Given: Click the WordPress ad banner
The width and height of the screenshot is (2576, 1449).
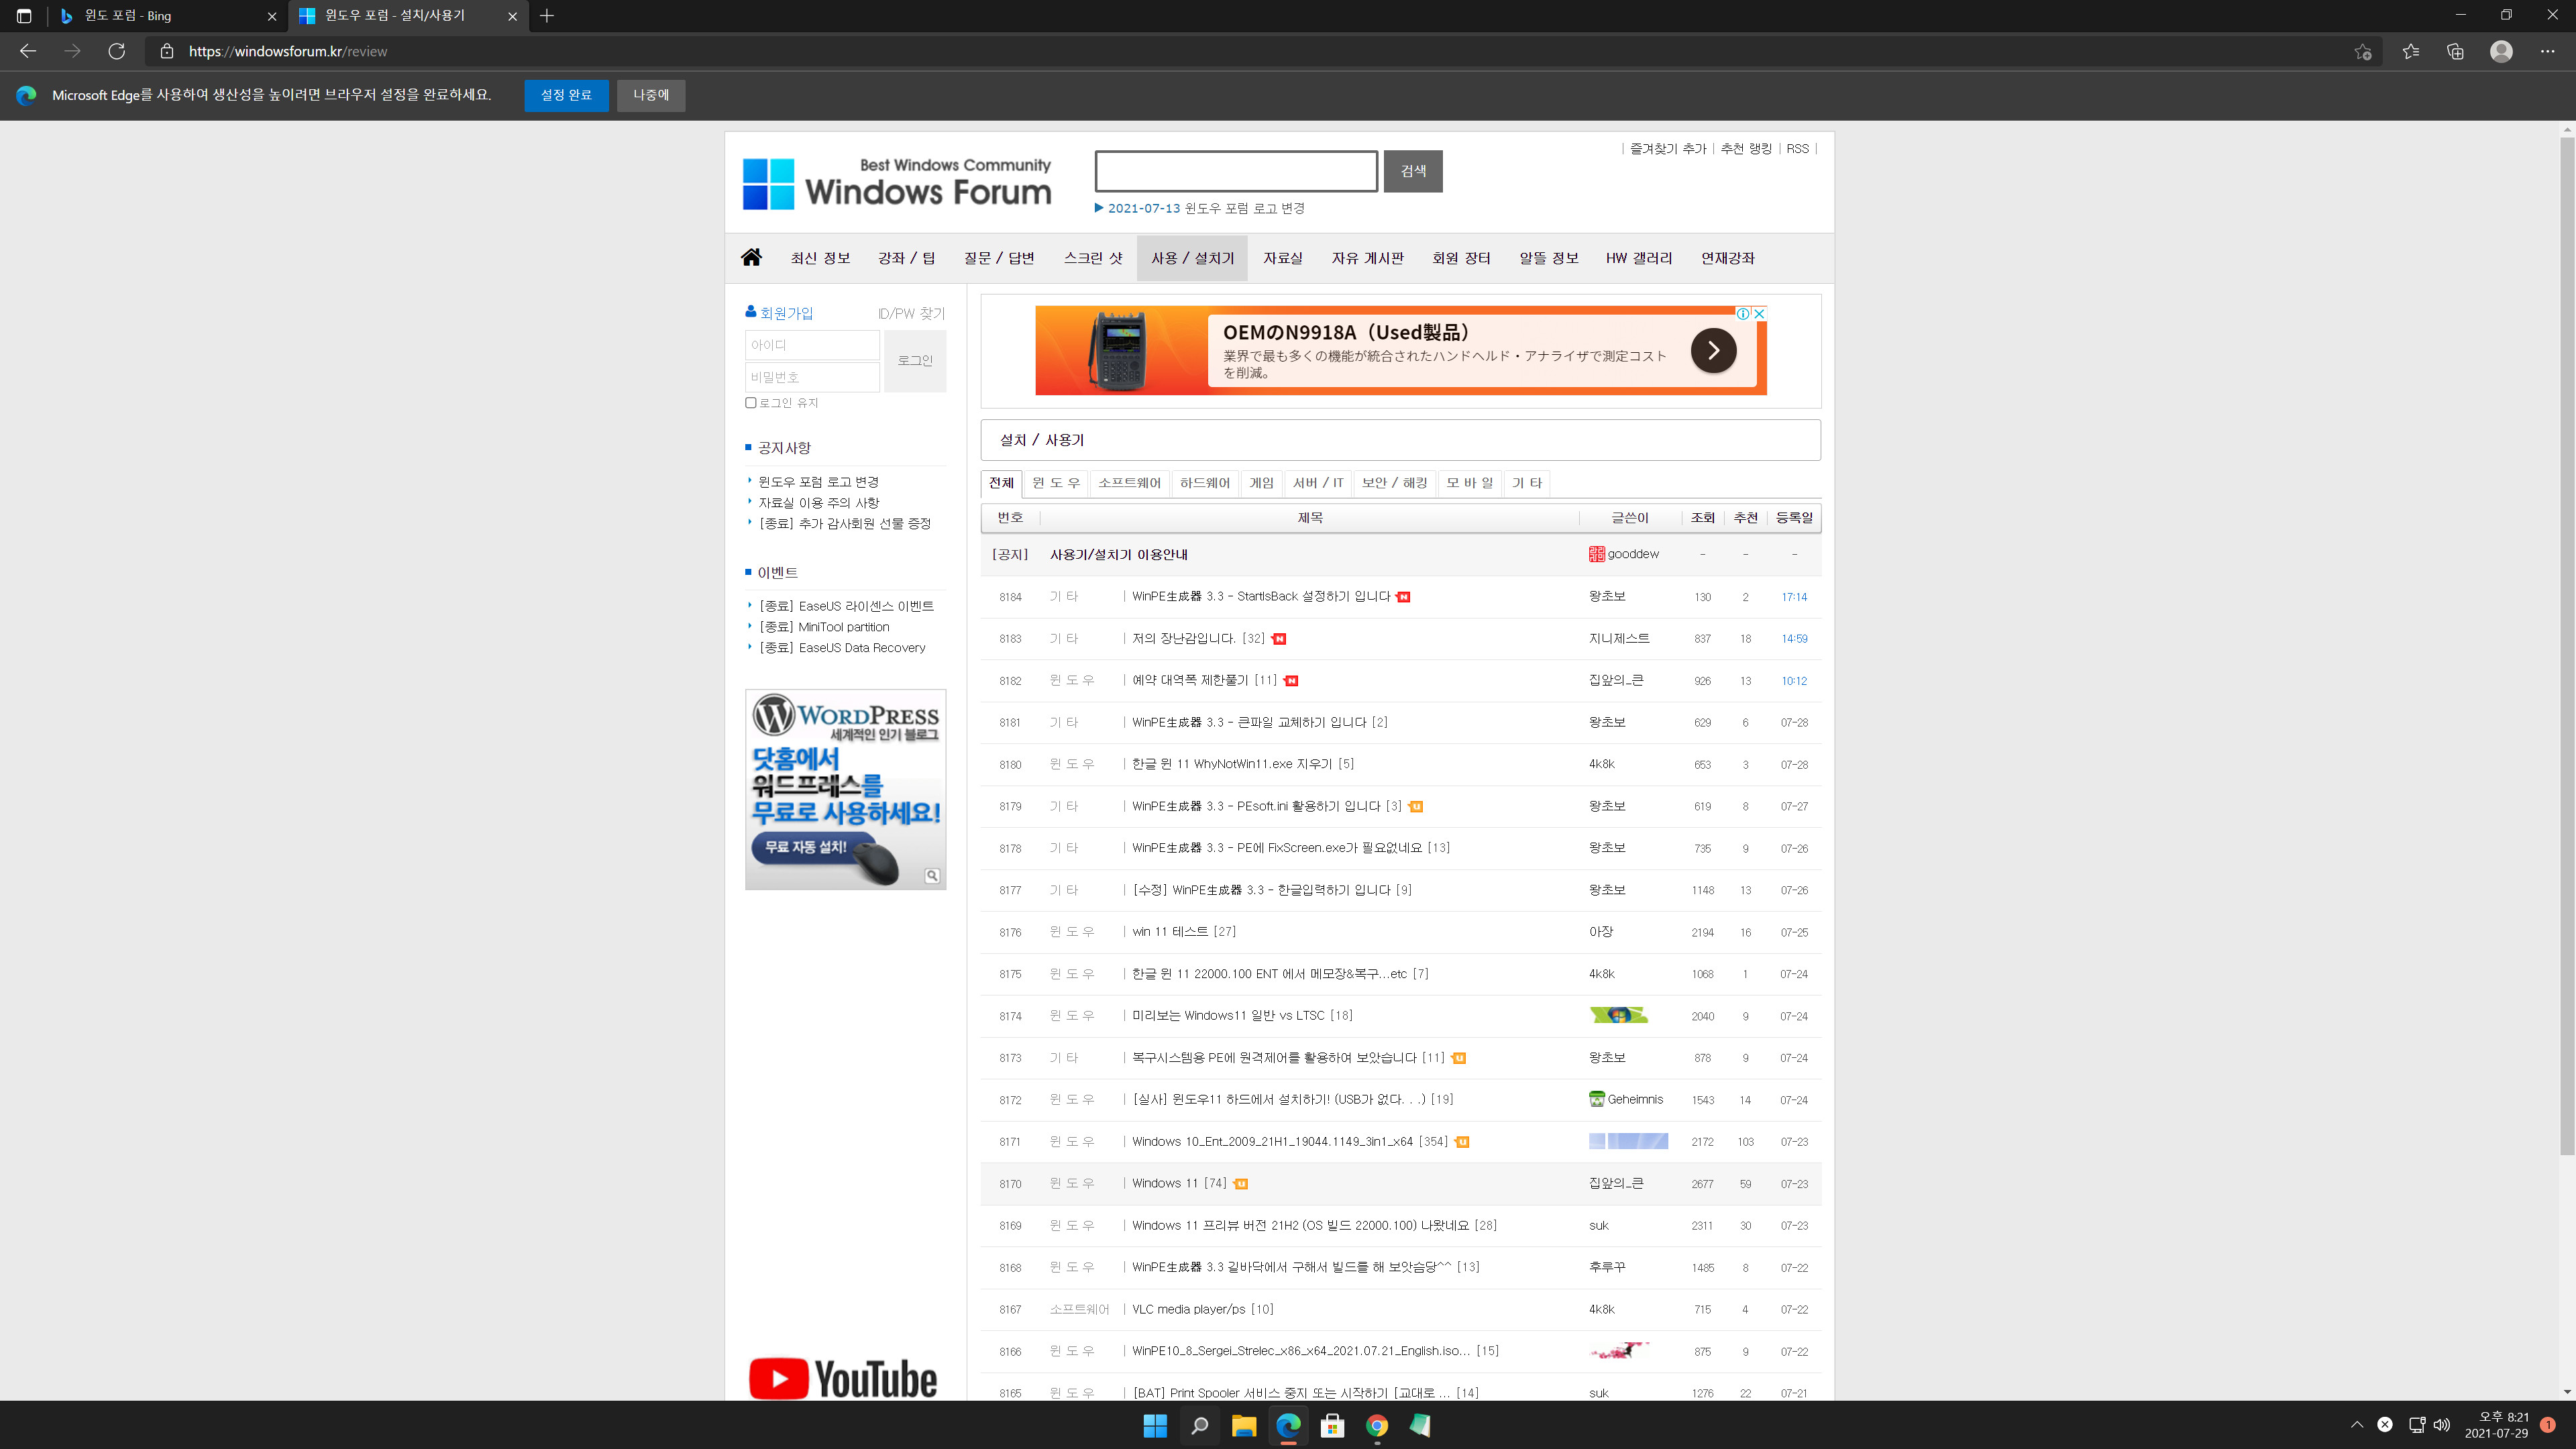Looking at the screenshot, I should point(845,789).
